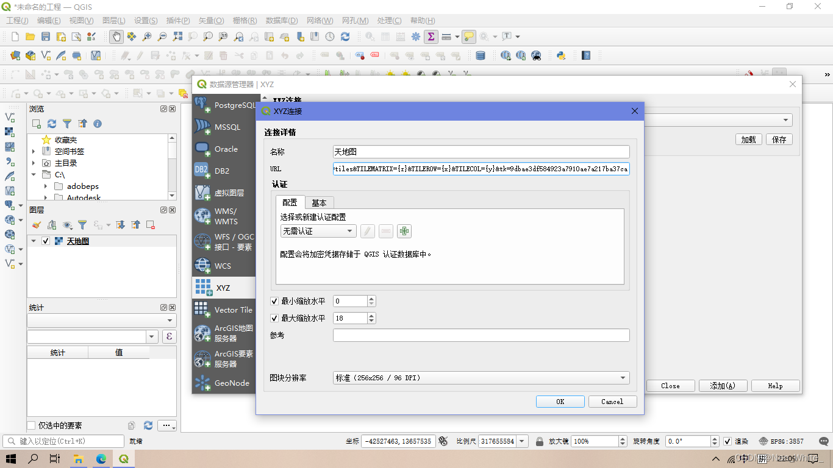
Task: Select the PostgreSQL source in Data Source Manager
Action: coord(224,105)
